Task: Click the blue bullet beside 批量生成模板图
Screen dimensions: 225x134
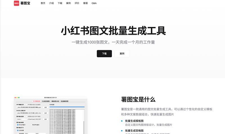Action: 122,121
